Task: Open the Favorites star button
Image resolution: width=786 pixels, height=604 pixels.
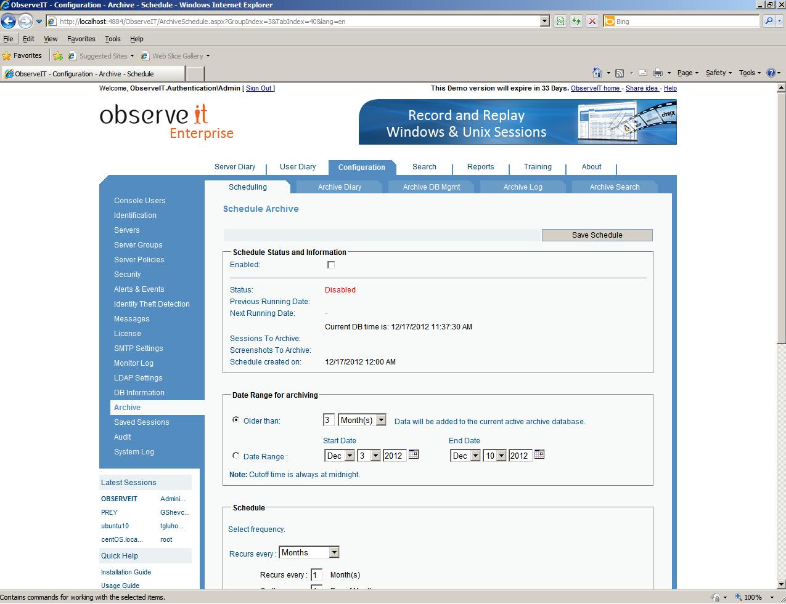Action: click(22, 55)
